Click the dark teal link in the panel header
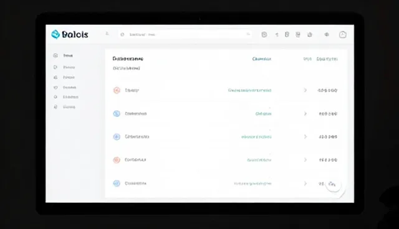The width and height of the screenshot is (399, 229). [262, 59]
